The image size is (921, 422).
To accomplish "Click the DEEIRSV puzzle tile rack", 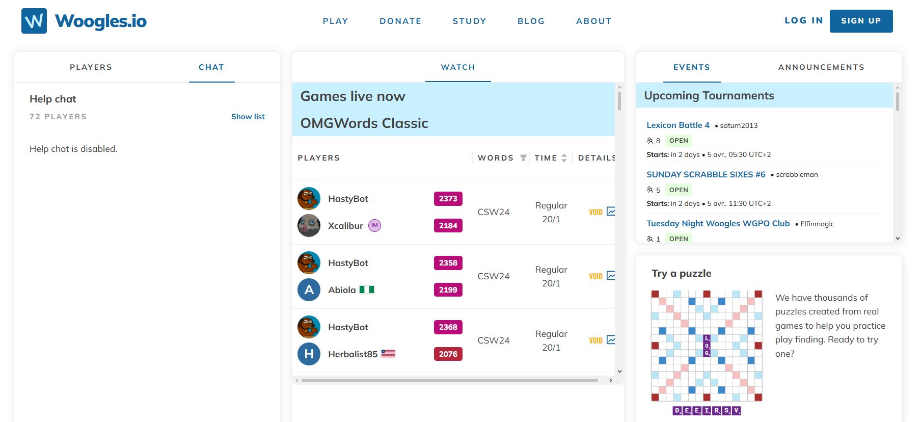I will [707, 410].
